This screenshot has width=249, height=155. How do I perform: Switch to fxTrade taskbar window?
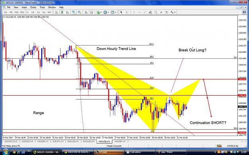pyautogui.click(x=109, y=152)
